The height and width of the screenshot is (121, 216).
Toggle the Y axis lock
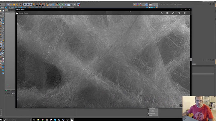[x=27, y=5]
